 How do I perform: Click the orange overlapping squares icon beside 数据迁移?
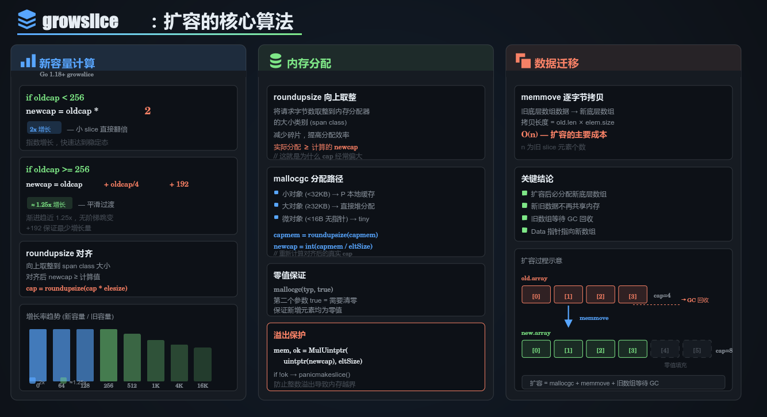pos(523,61)
